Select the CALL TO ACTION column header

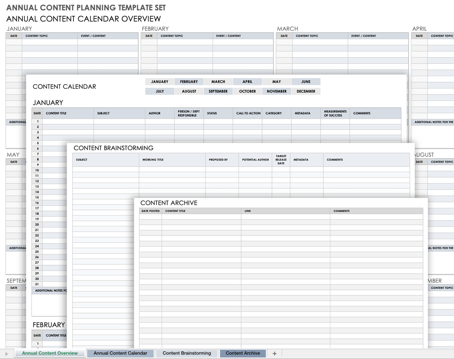pyautogui.click(x=248, y=113)
